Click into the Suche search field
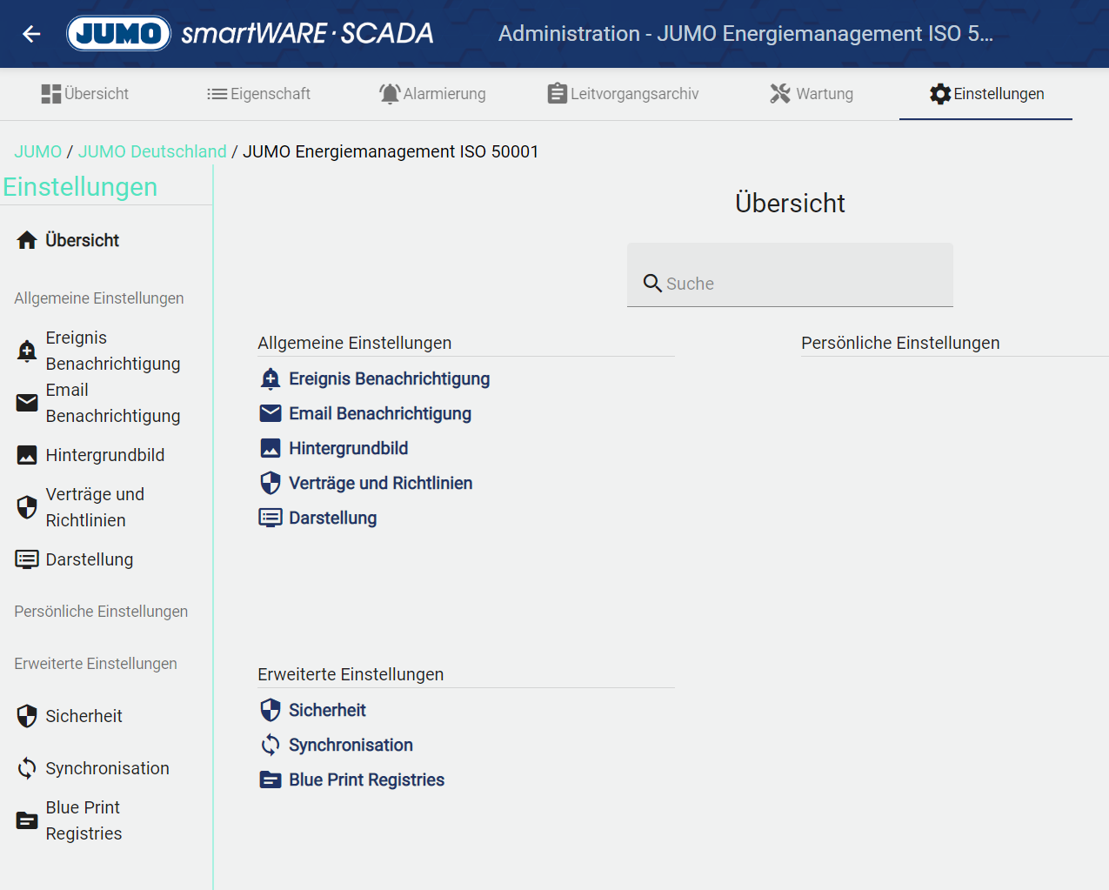Viewport: 1109px width, 890px height. [x=800, y=284]
